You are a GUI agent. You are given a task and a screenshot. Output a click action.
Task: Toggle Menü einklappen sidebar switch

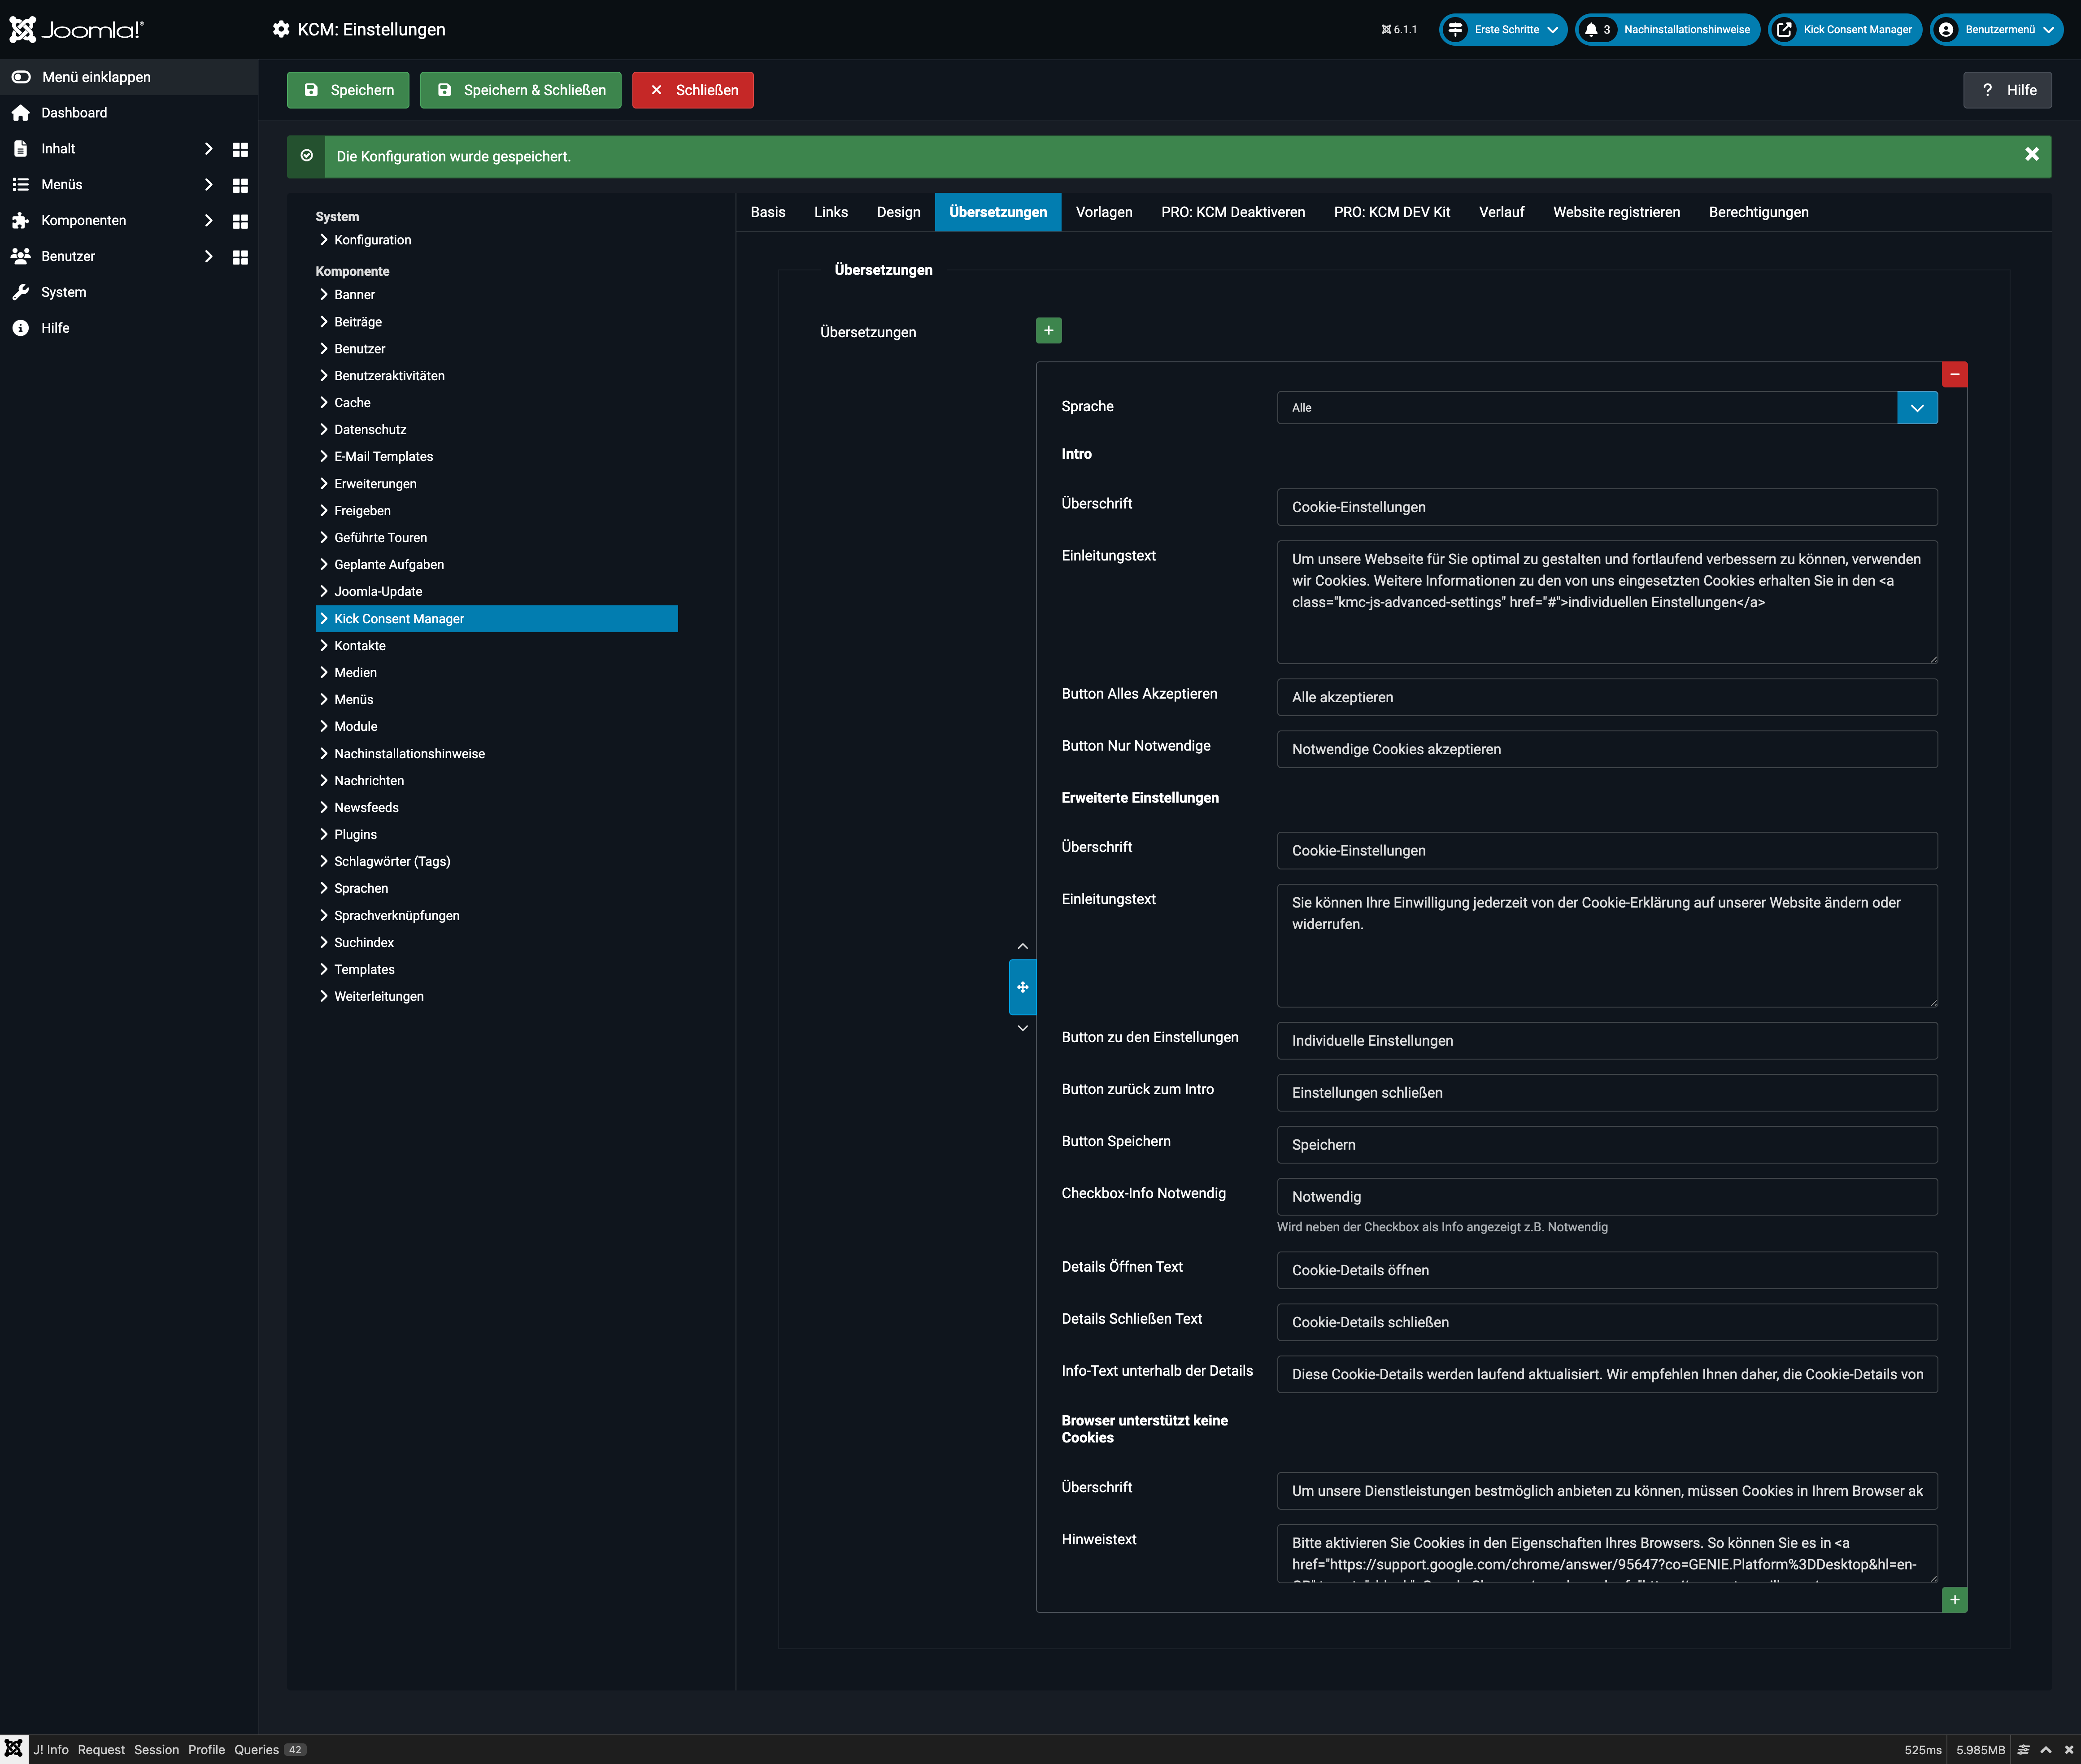21,77
